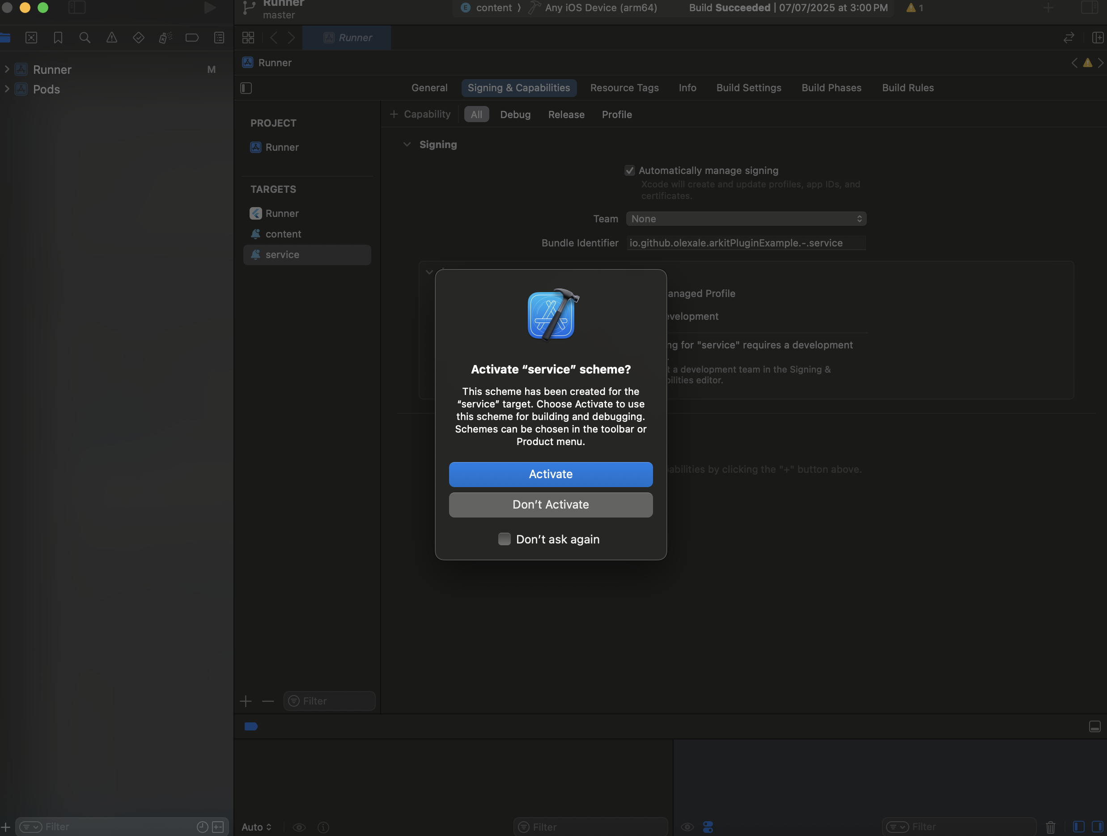Image resolution: width=1107 pixels, height=836 pixels.
Task: Select the Profile configuration filter
Action: coord(616,114)
